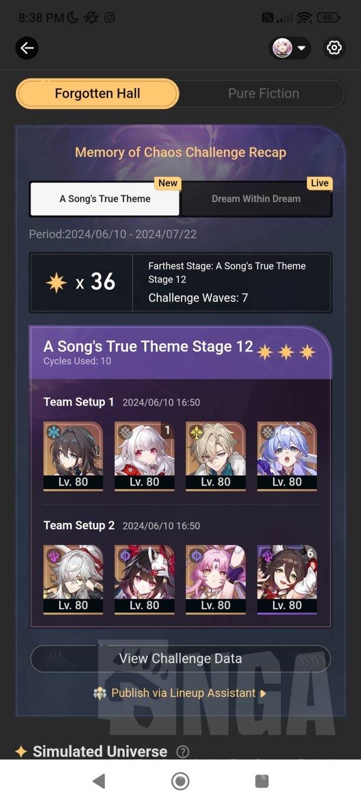Select the Dream Within Dream toggle
This screenshot has width=361, height=803.
256,199
